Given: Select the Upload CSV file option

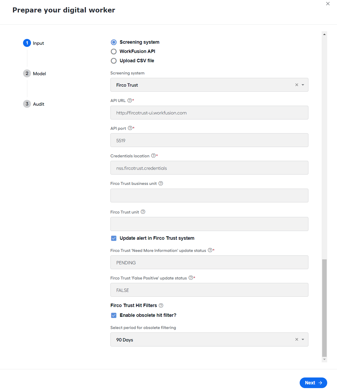Looking at the screenshot, I should 114,61.
